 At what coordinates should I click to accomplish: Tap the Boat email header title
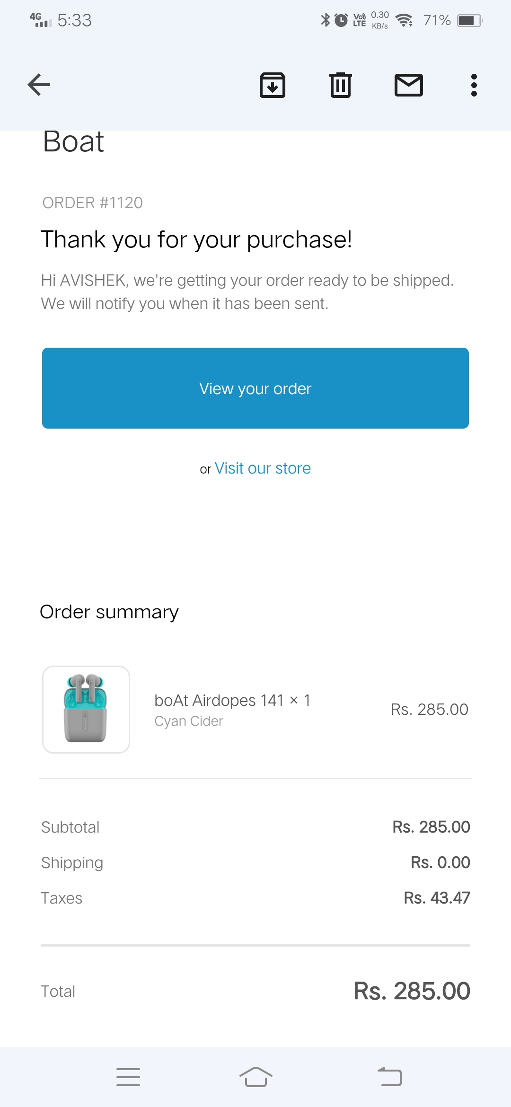coord(73,141)
